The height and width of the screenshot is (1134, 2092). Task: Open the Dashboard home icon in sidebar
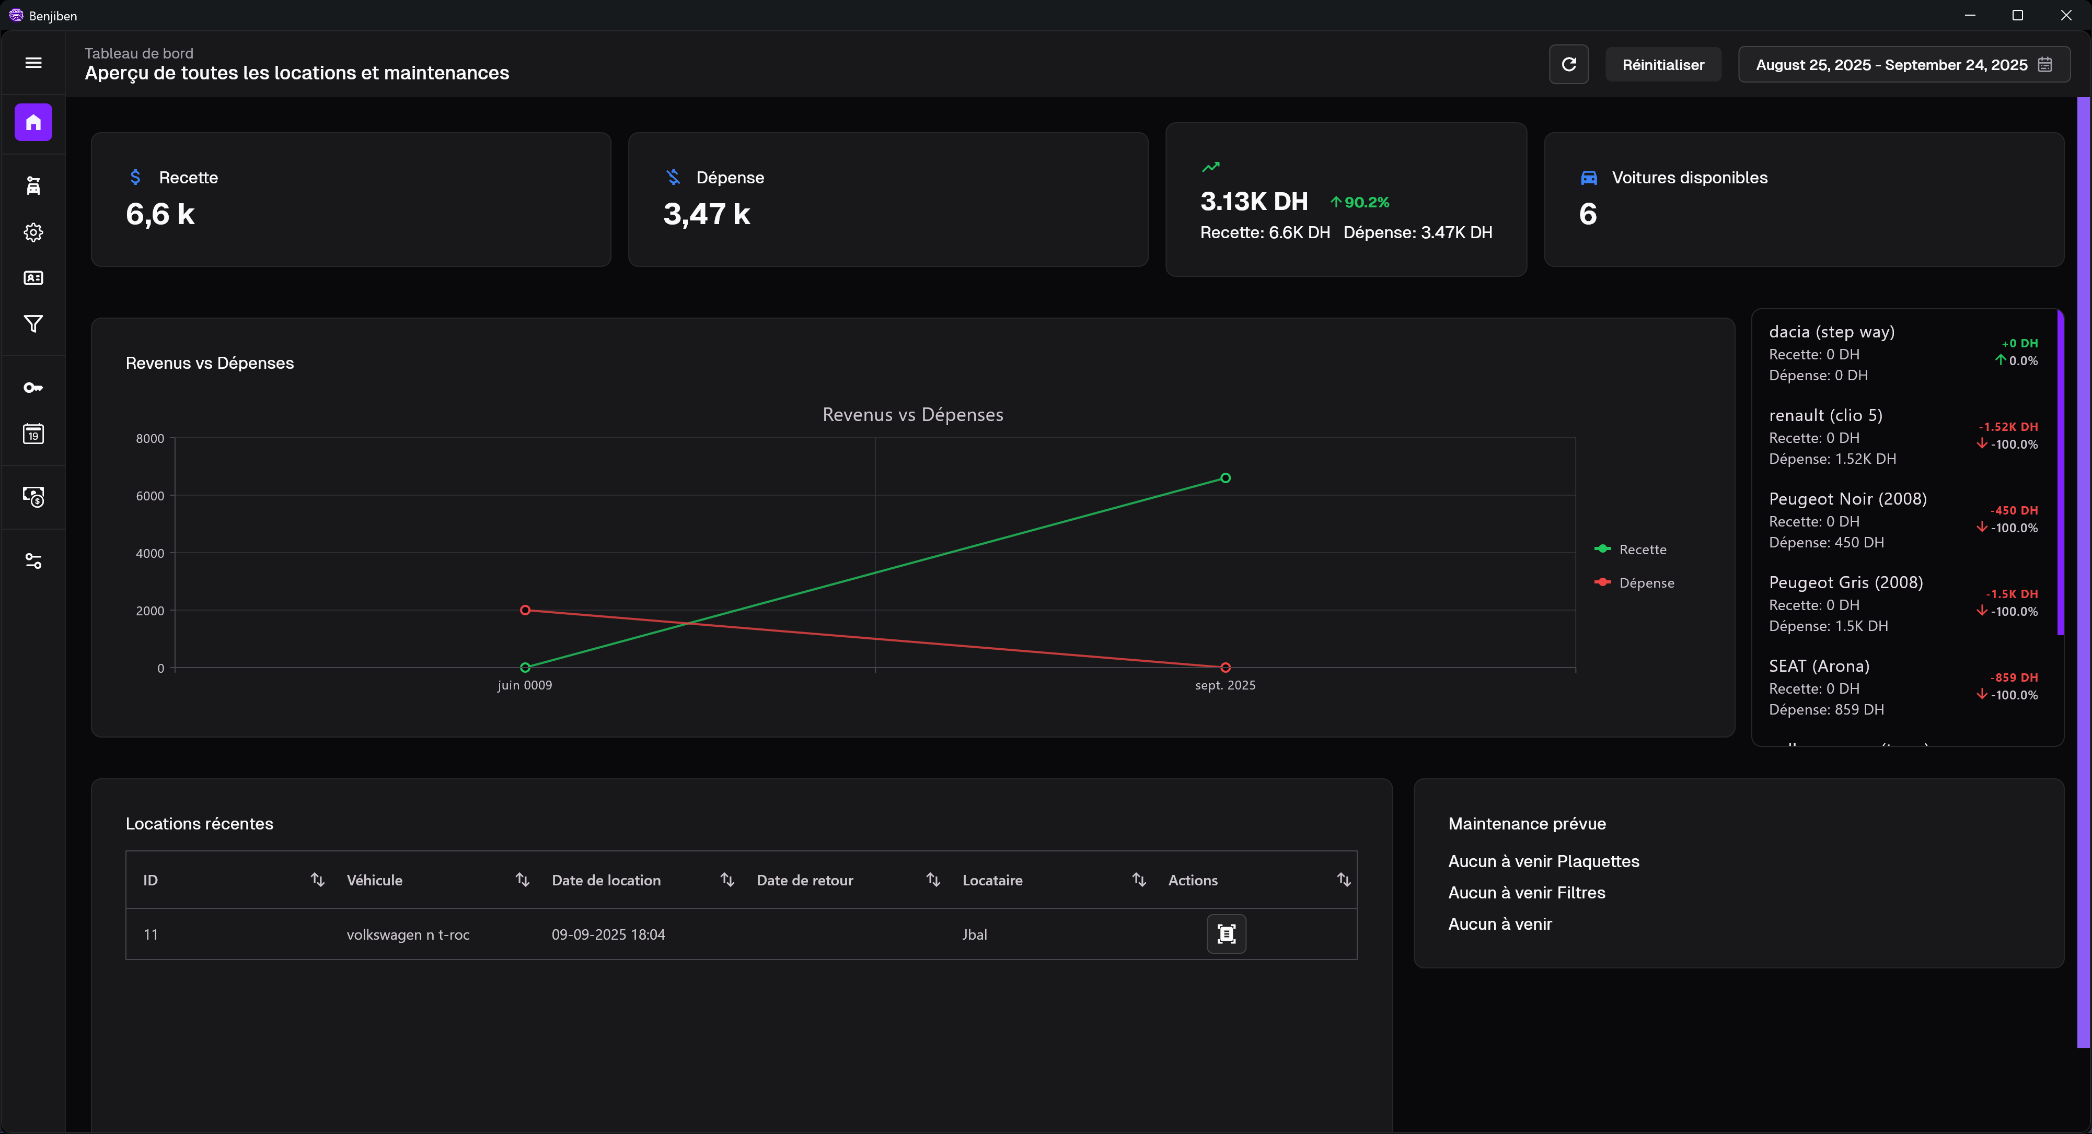point(32,122)
